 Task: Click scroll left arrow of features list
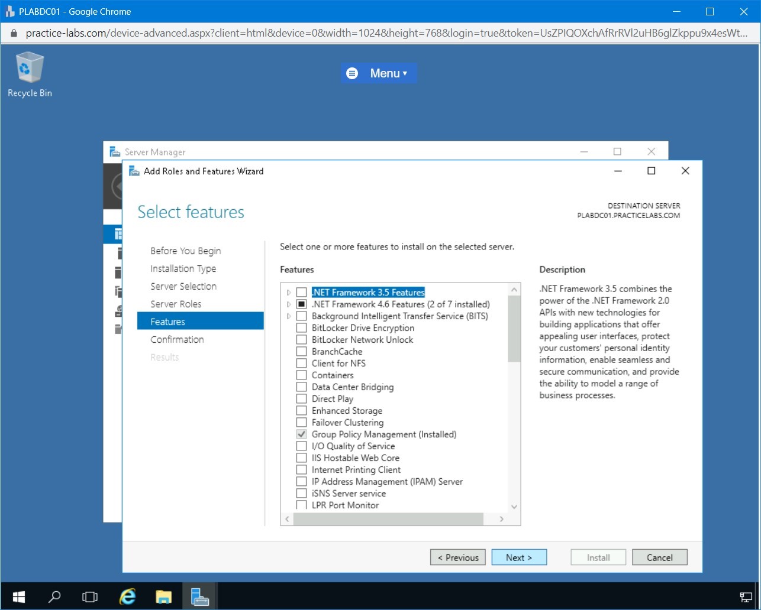coord(287,519)
